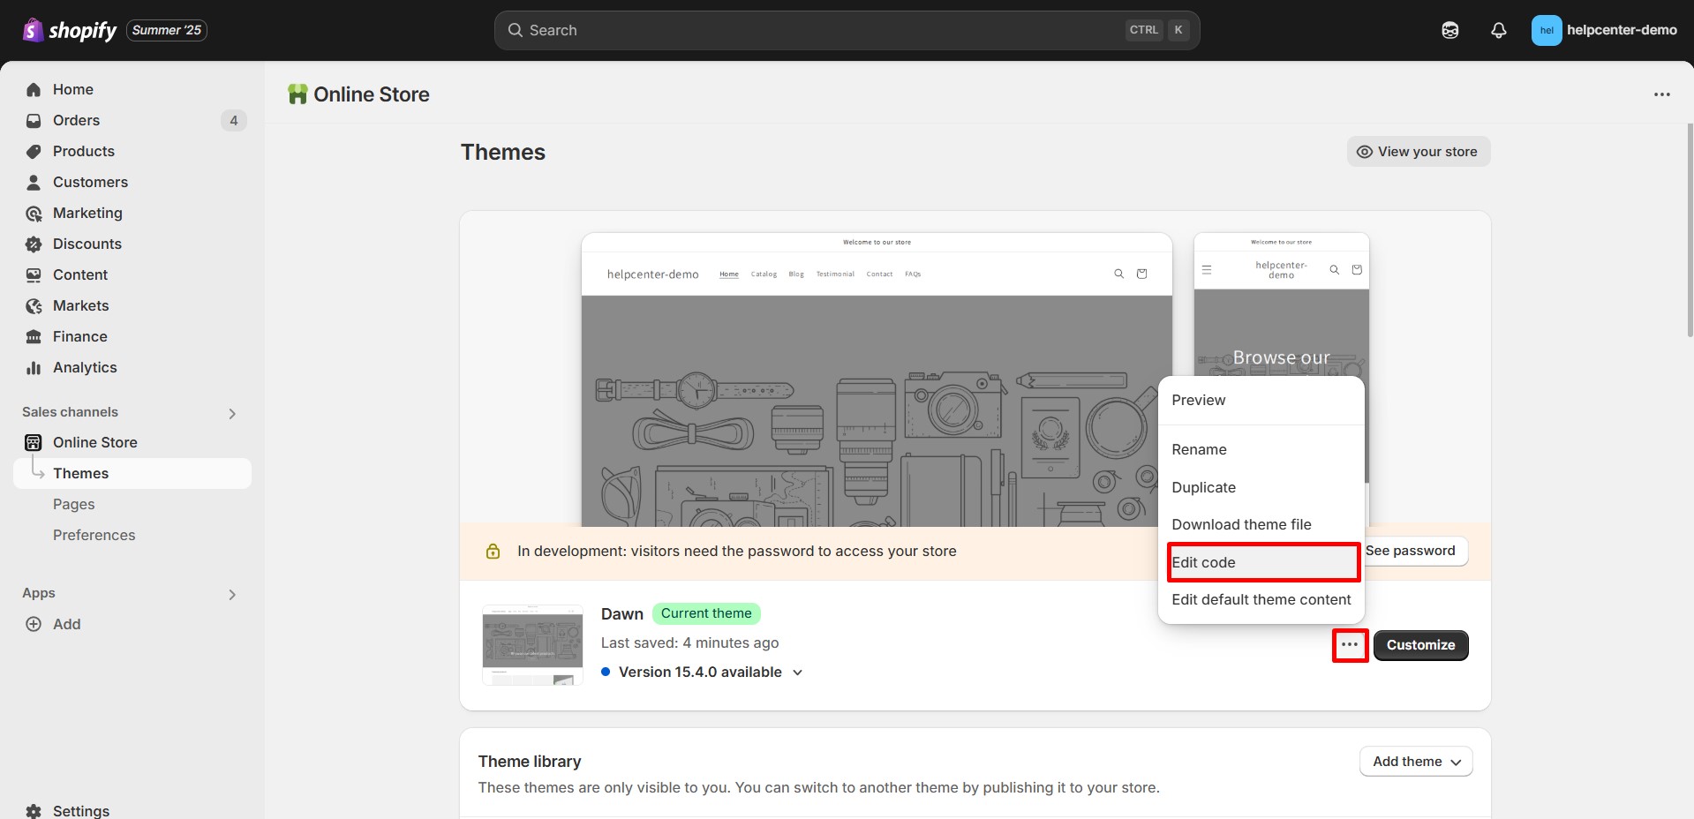
Task: Select Discounts in the sidebar
Action: (x=87, y=244)
